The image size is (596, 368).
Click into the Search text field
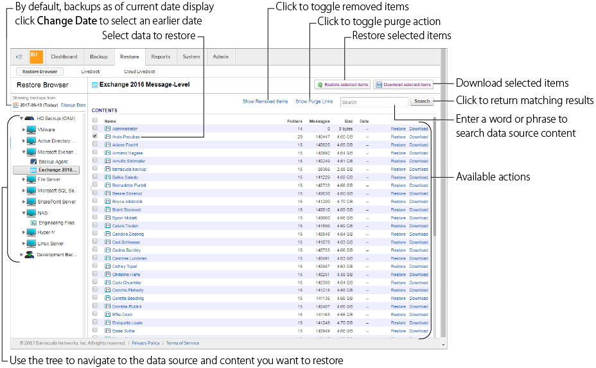point(374,102)
